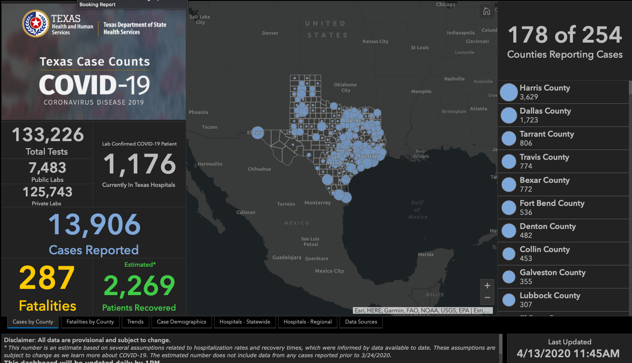Select Travis County list entry

[x=544, y=161]
